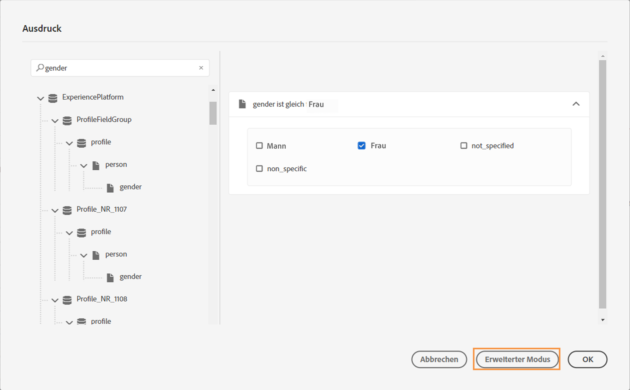Click the Profile_NR_1107 database icon
The width and height of the screenshot is (630, 390).
(x=67, y=210)
